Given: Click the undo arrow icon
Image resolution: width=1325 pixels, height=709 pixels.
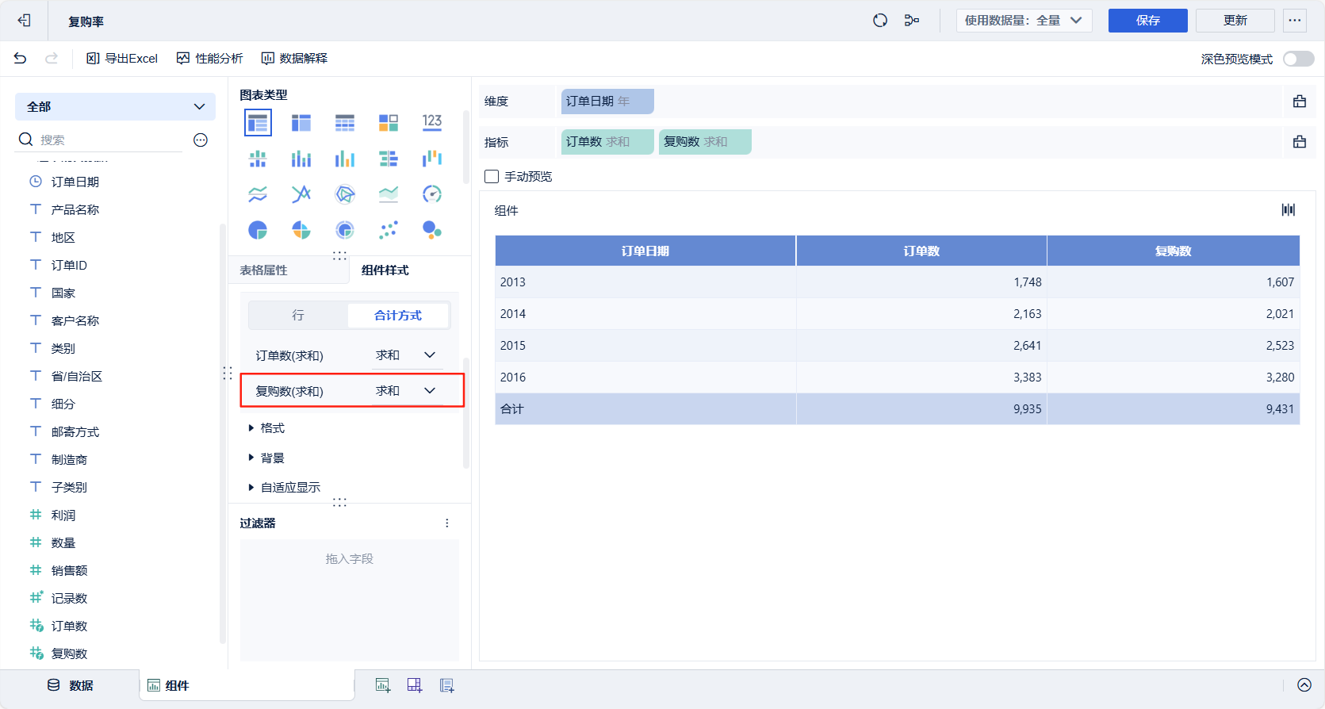Looking at the screenshot, I should (21, 58).
